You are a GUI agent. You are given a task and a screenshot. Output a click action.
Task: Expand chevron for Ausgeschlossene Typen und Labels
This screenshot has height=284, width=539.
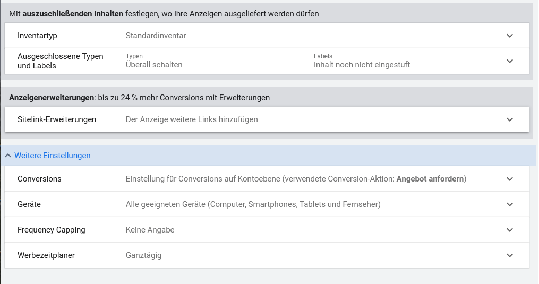(x=510, y=61)
